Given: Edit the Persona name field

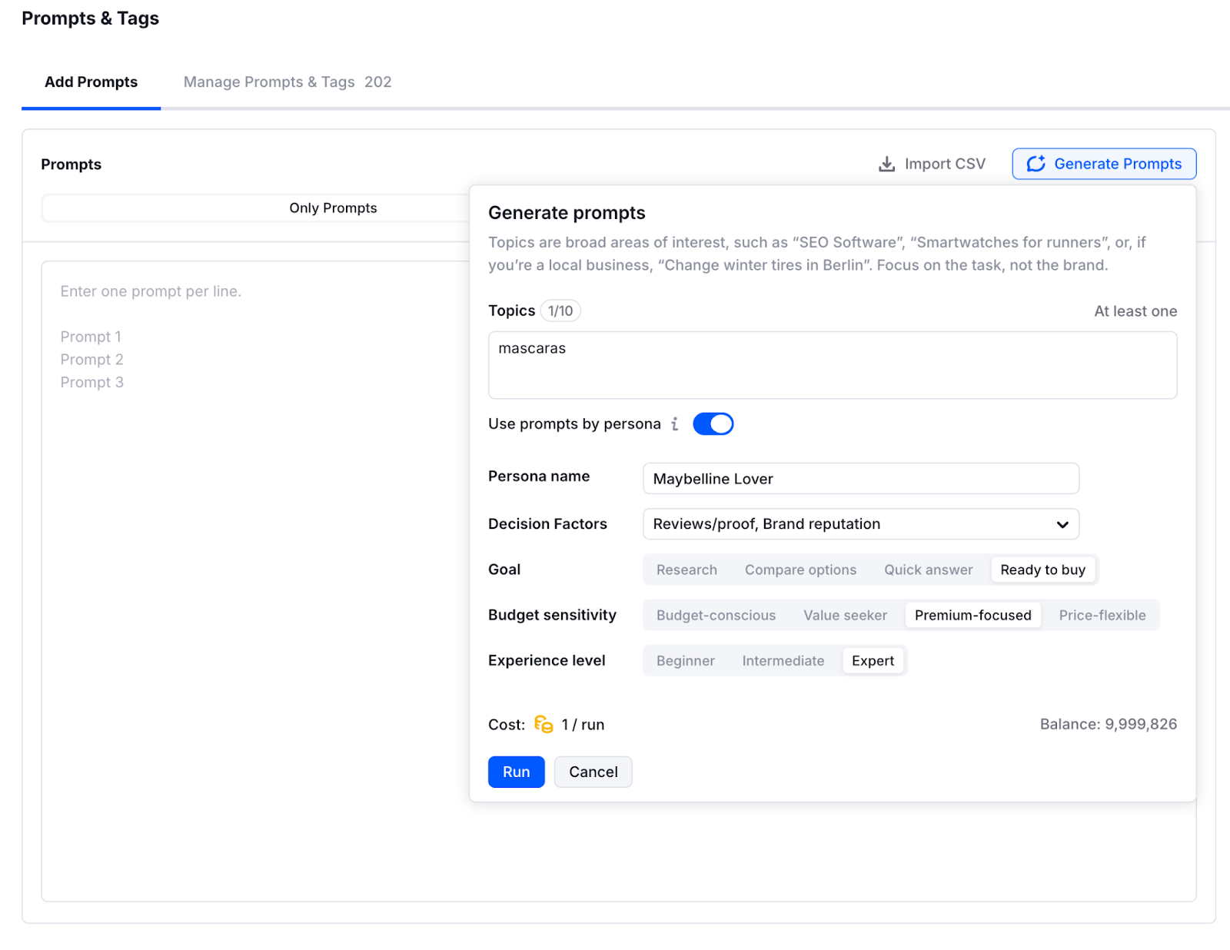Looking at the screenshot, I should click(859, 479).
